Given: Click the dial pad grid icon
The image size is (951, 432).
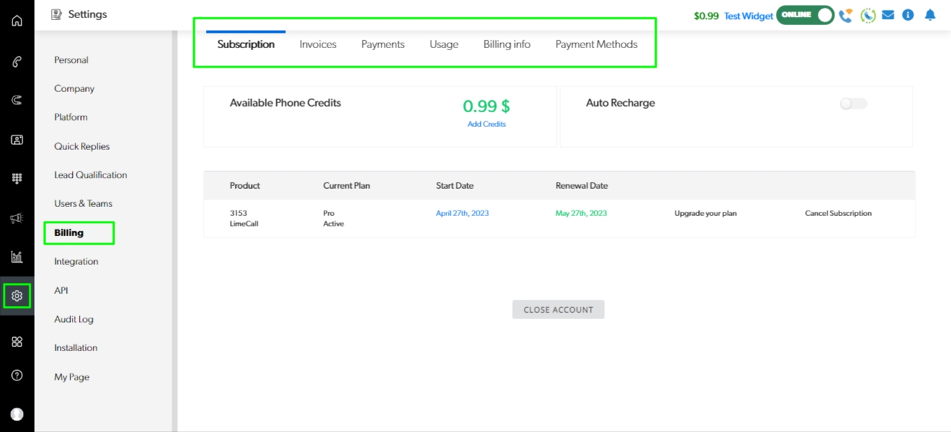Looking at the screenshot, I should tap(17, 178).
